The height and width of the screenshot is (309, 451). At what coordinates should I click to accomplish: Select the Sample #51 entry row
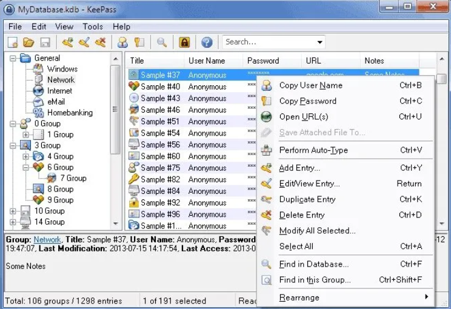coord(192,121)
